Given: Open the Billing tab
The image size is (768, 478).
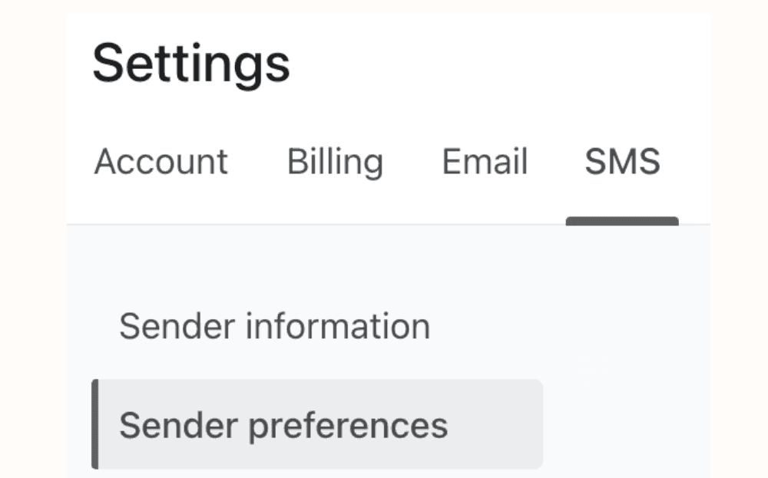Looking at the screenshot, I should coord(335,161).
